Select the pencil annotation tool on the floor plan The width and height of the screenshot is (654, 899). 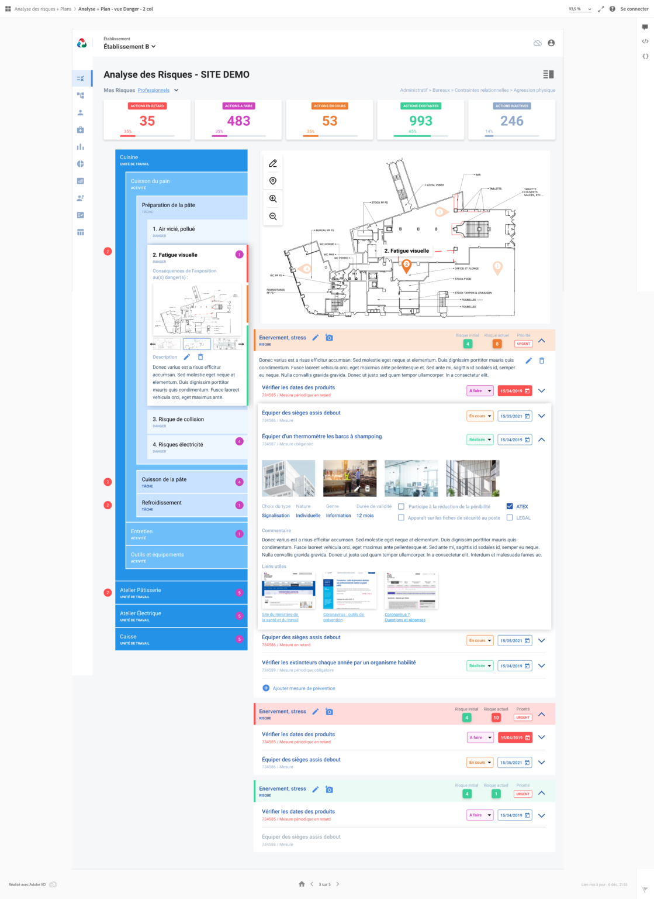[x=272, y=164]
